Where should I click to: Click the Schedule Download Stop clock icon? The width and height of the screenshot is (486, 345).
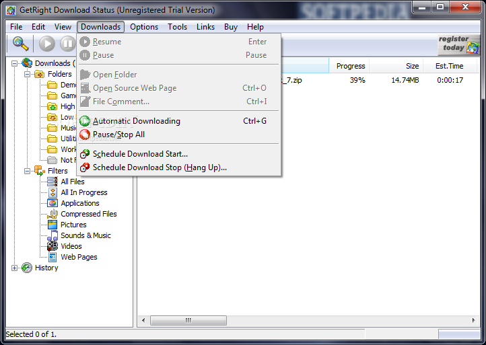click(85, 167)
